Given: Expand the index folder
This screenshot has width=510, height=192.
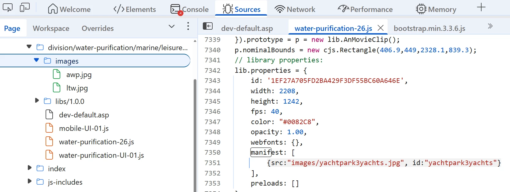Looking at the screenshot, I should click(29, 168).
